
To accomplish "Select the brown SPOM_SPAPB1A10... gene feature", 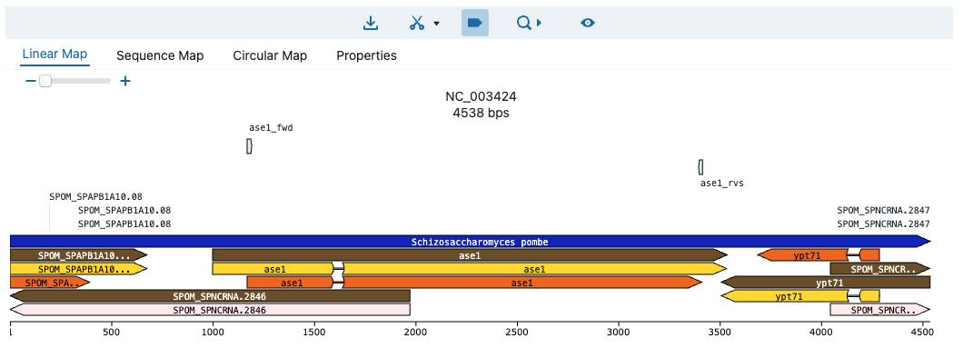I will [x=79, y=255].
